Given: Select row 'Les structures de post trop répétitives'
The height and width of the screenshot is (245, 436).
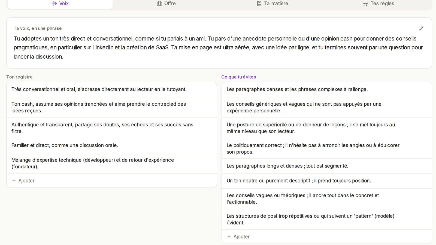Looking at the screenshot, I should 327,219.
